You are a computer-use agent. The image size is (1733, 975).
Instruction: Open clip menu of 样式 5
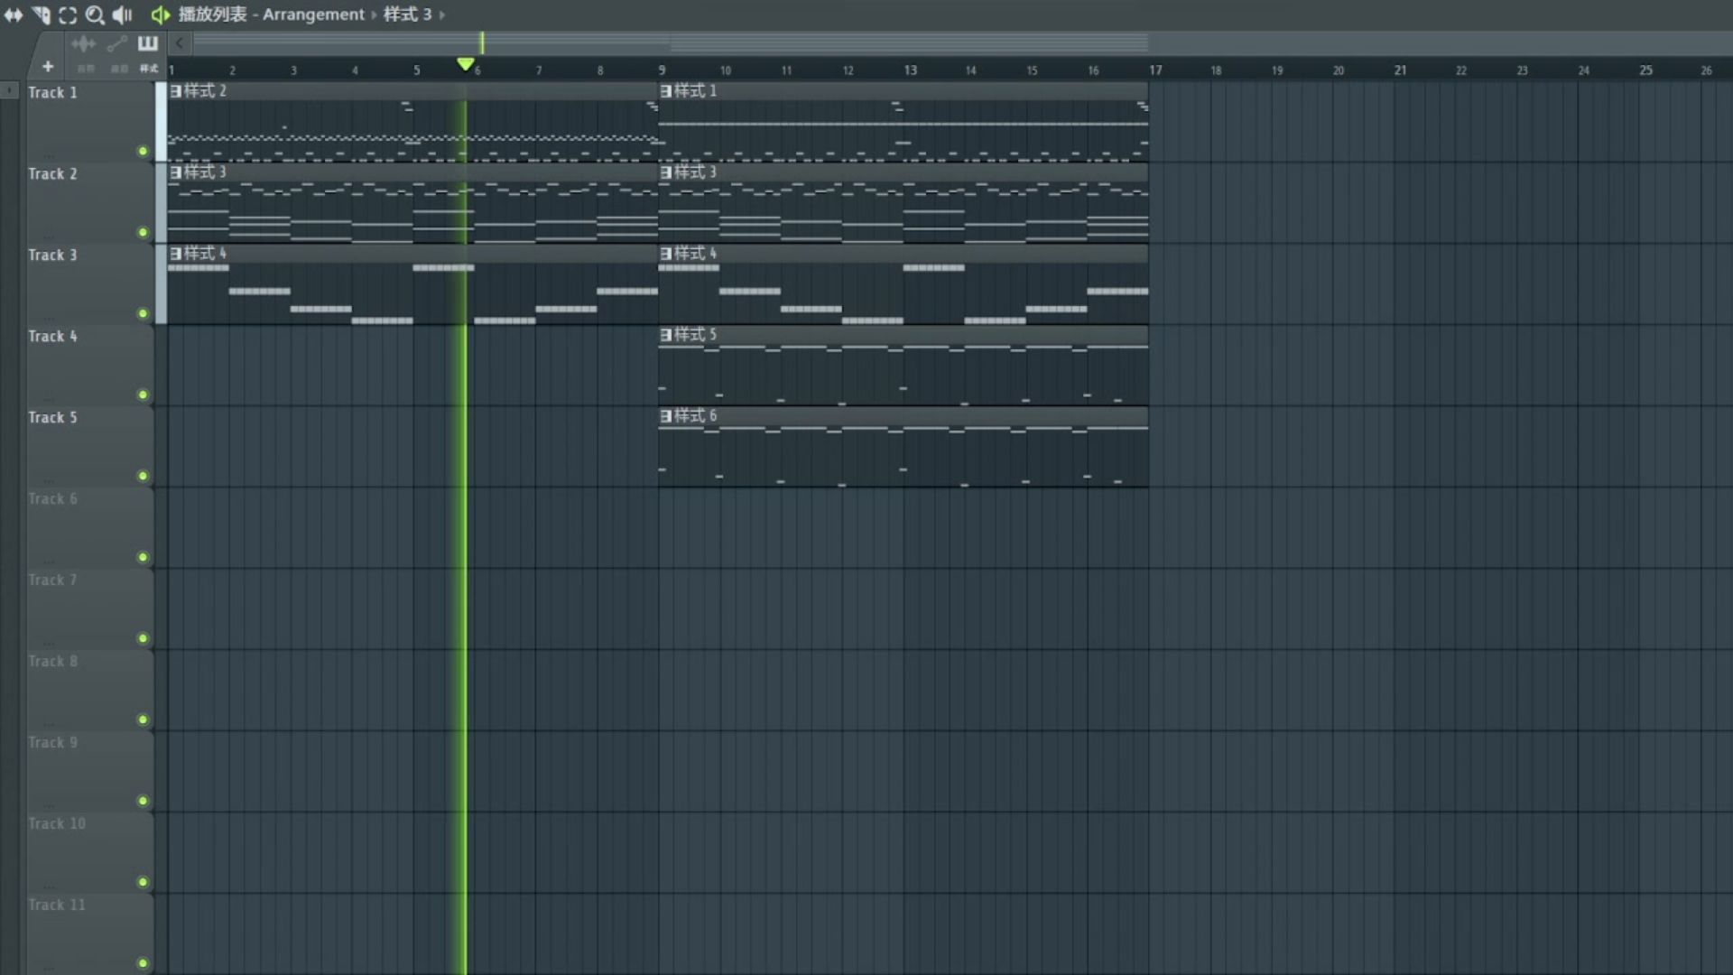(x=666, y=335)
